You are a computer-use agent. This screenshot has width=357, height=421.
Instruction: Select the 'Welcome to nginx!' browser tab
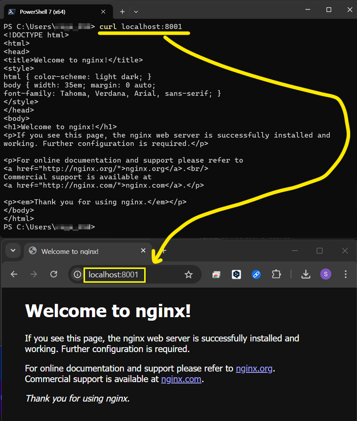point(88,251)
